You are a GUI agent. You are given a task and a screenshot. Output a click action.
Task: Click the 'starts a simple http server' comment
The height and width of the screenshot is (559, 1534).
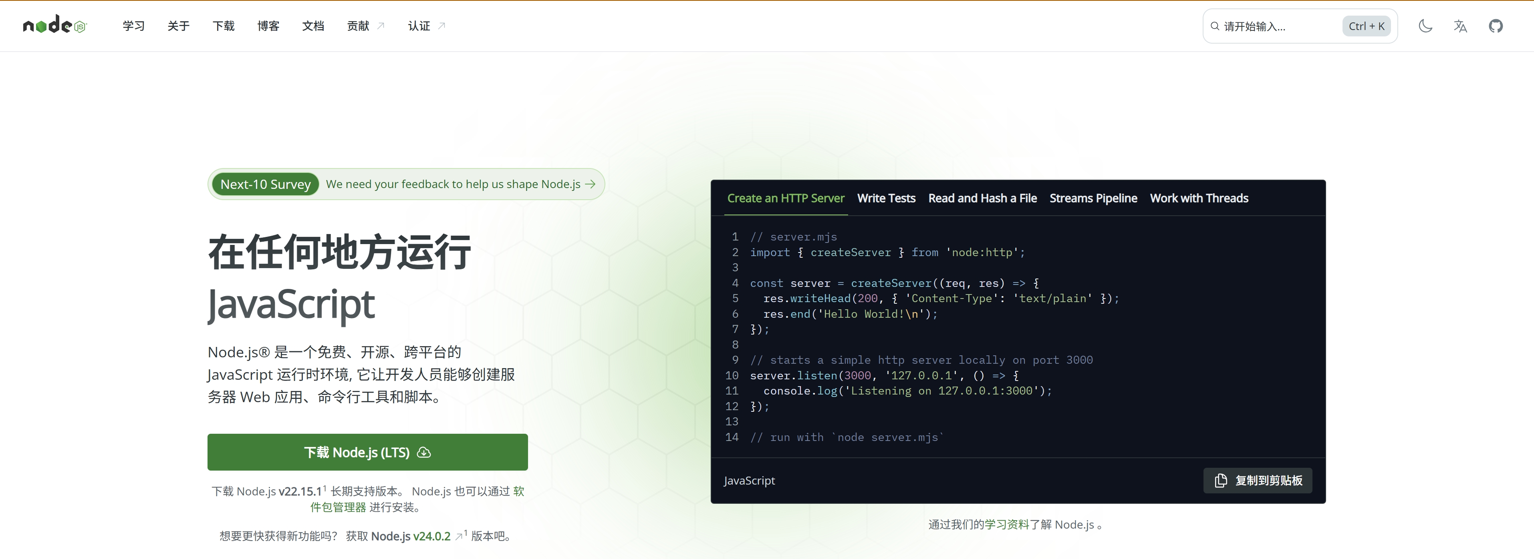[921, 360]
